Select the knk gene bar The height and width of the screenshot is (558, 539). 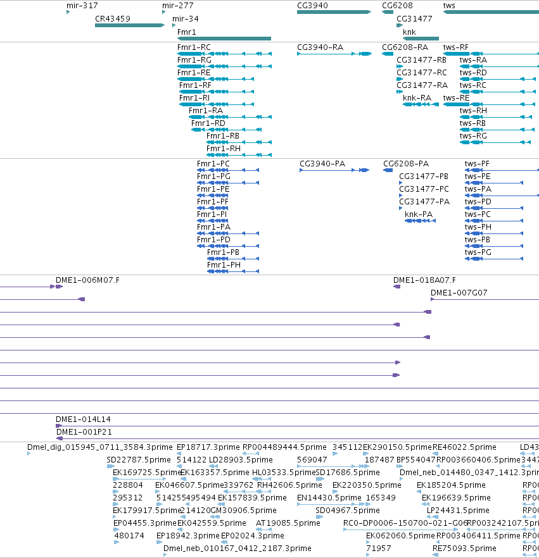point(421,39)
